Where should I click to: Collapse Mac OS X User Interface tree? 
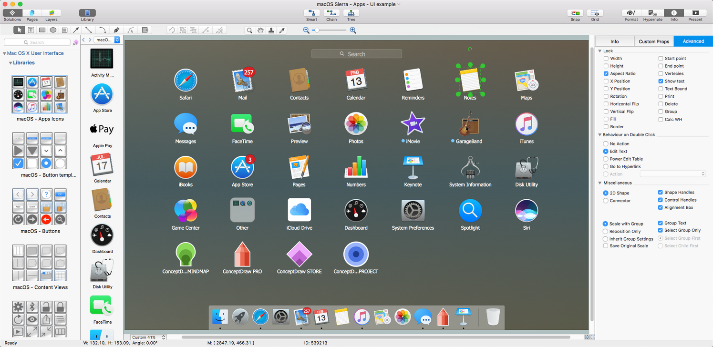tap(4, 53)
